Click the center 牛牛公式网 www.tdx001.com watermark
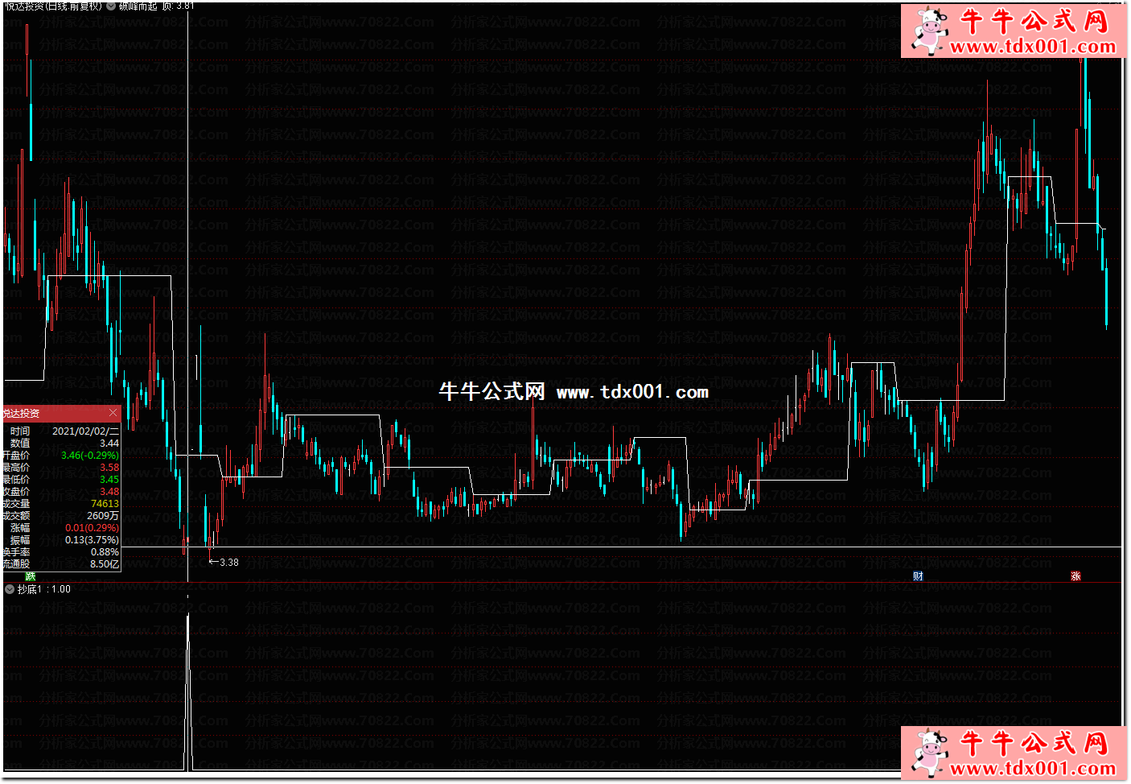Viewport: 1131px width, 784px height. (x=573, y=392)
